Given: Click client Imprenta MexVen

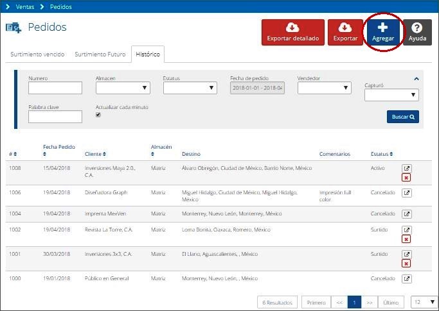Looking at the screenshot, I should [105, 214].
